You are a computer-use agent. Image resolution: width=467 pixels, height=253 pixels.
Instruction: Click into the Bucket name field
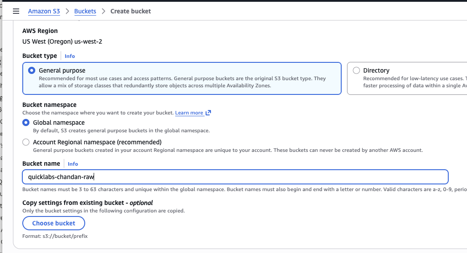tap(236, 177)
